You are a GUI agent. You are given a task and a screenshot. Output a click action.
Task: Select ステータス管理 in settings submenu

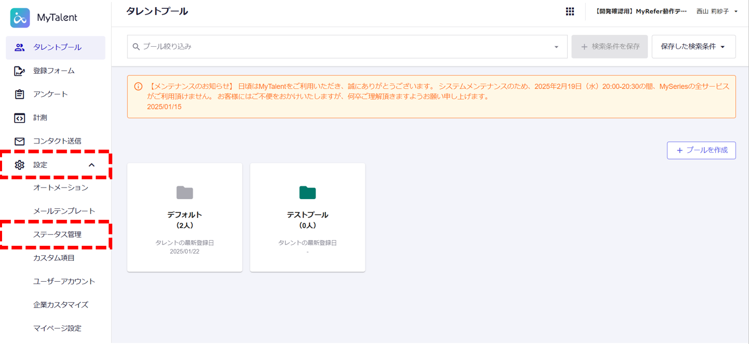(x=57, y=234)
